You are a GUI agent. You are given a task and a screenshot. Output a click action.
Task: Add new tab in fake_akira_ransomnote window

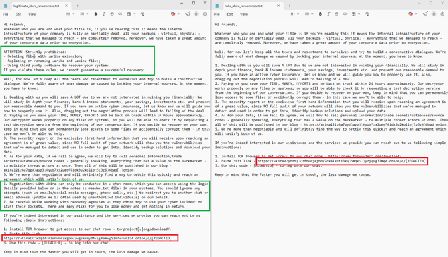289,6
